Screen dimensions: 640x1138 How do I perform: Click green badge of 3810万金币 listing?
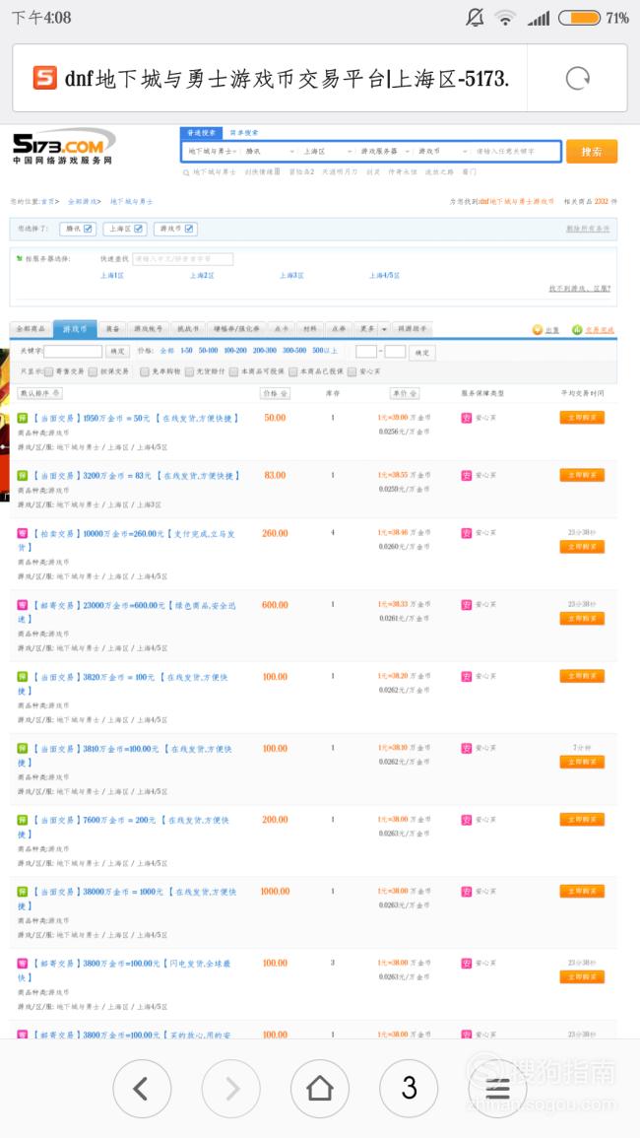tap(23, 748)
